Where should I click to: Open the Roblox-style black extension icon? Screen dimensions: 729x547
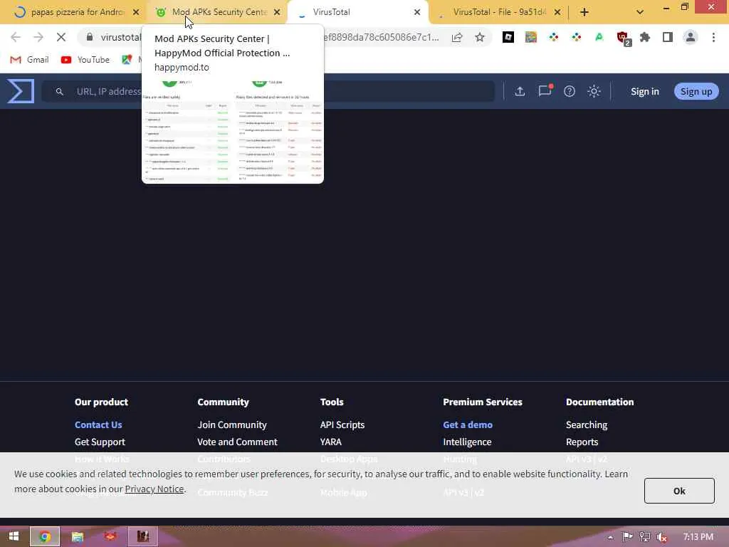508,37
